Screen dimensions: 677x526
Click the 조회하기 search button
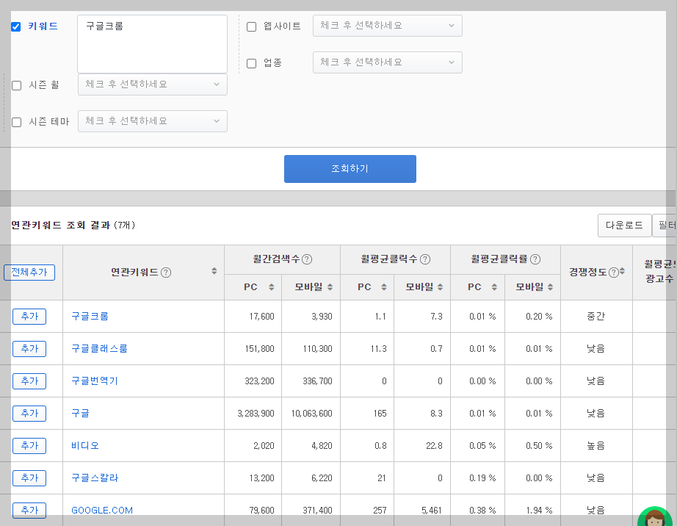350,169
